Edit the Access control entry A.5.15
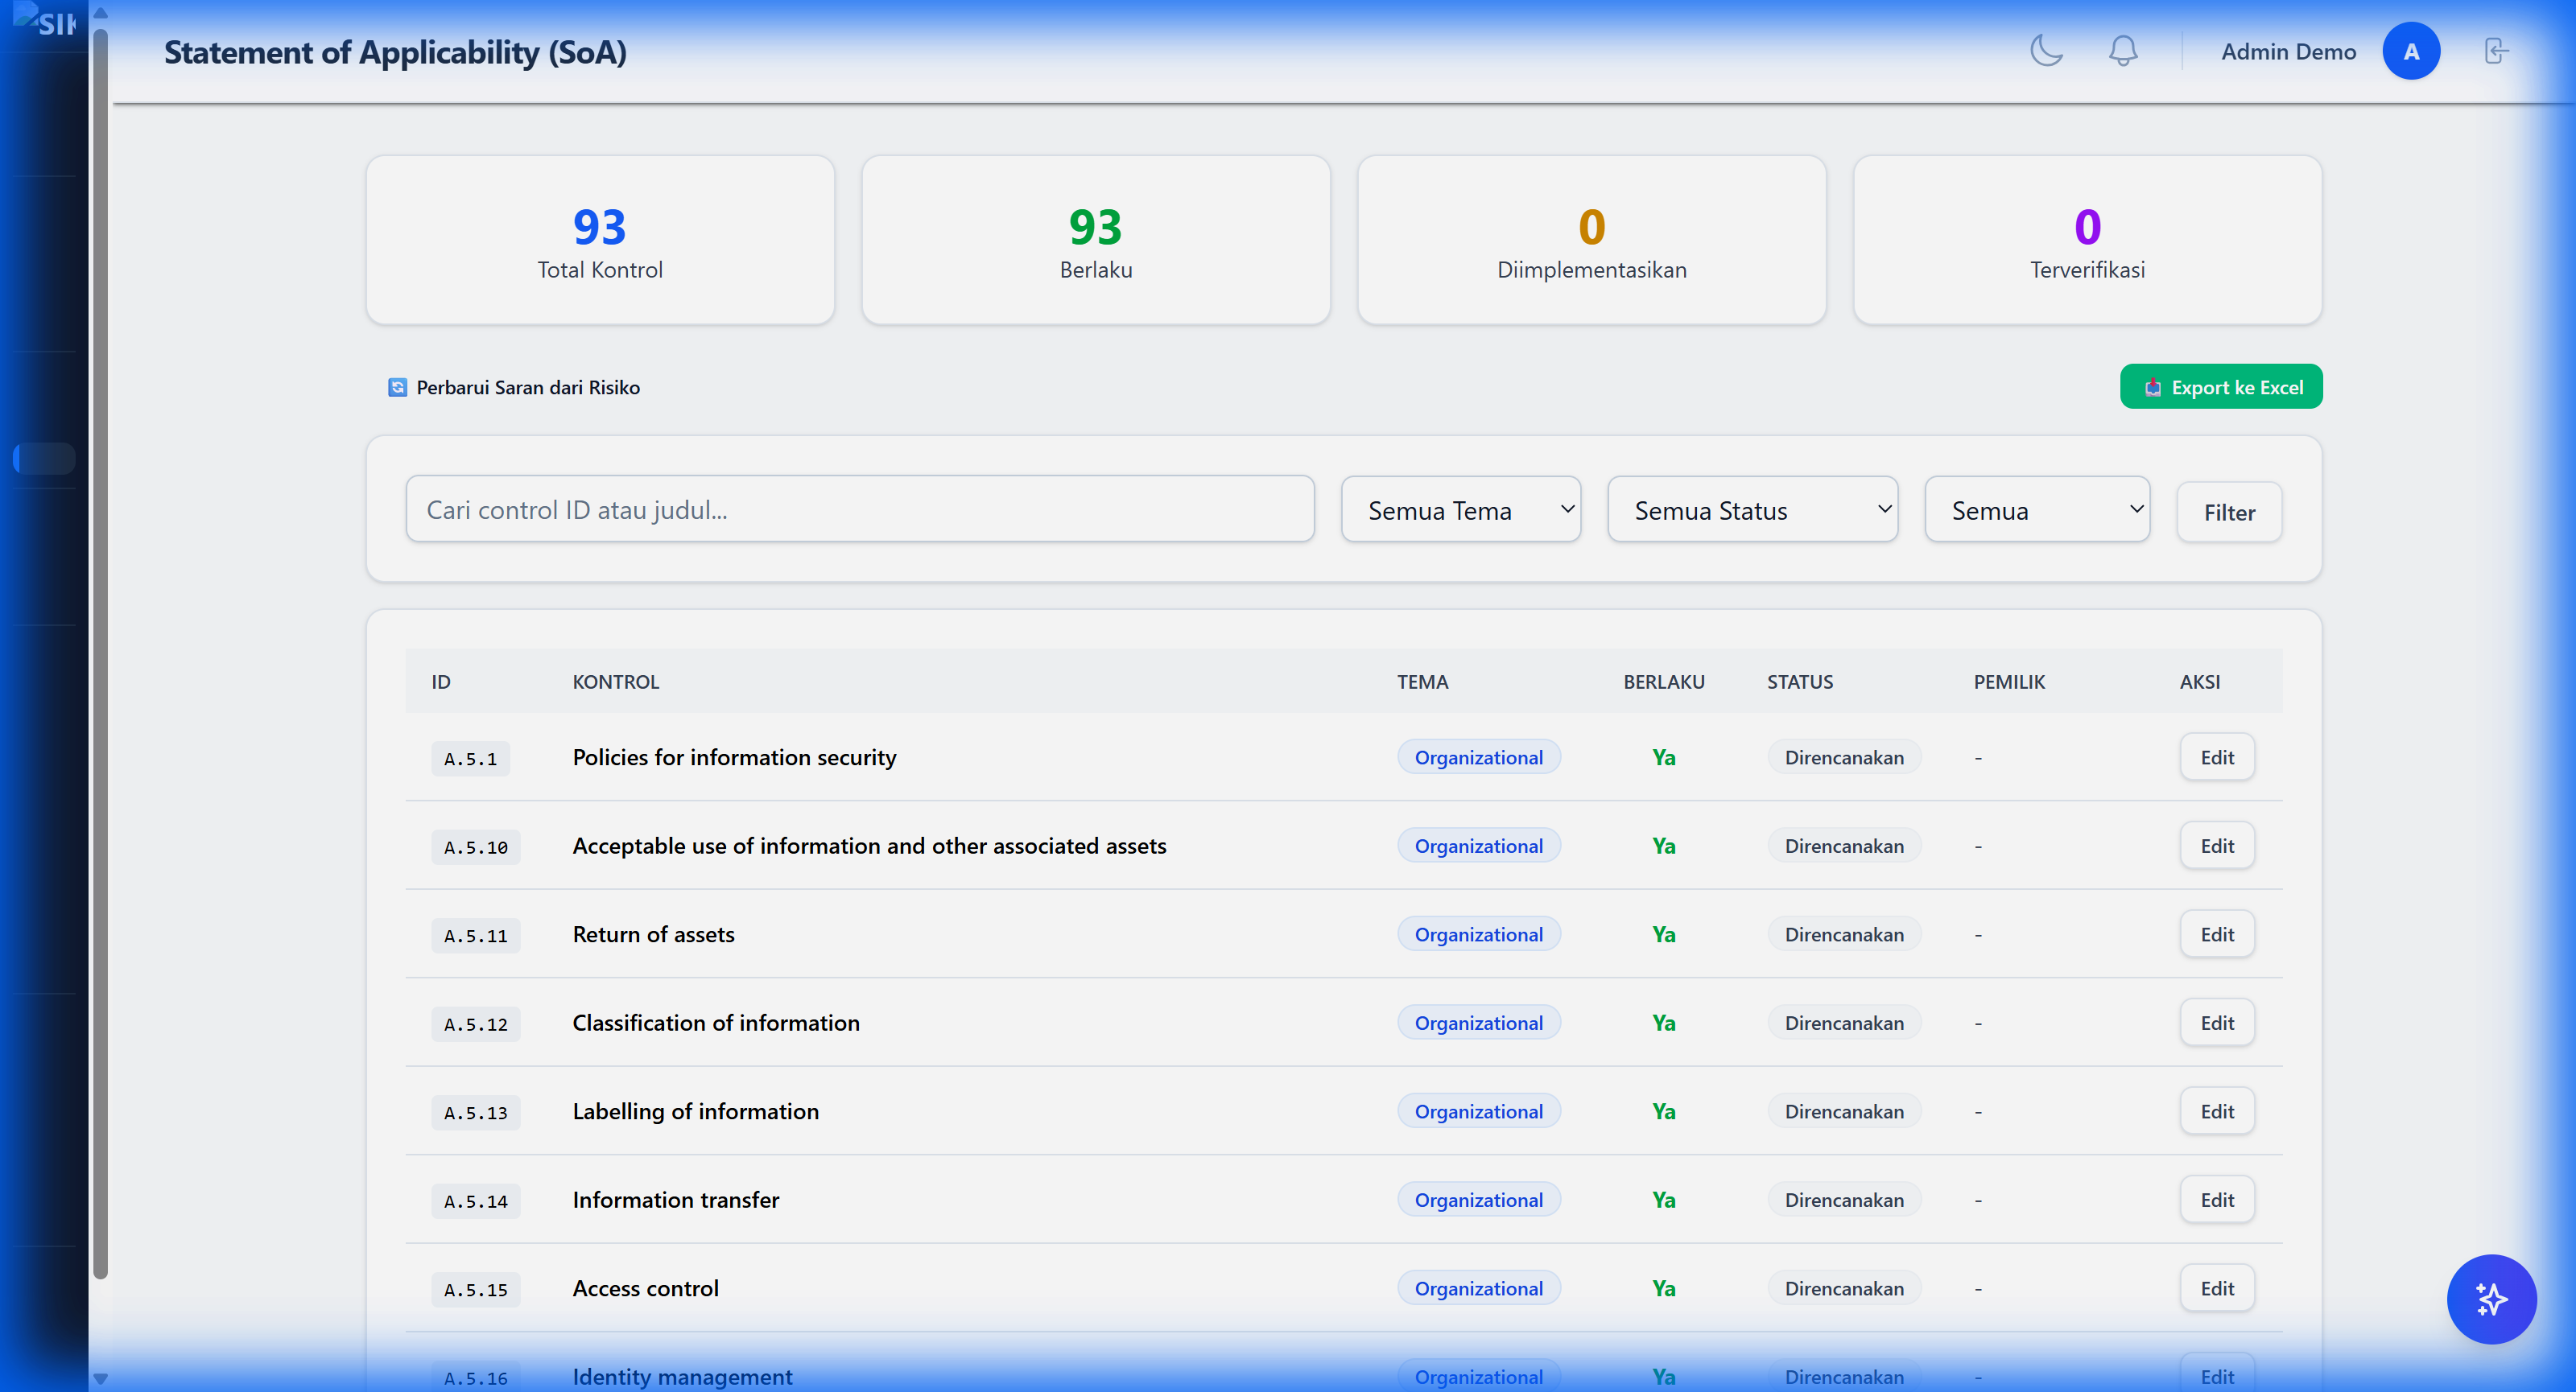The width and height of the screenshot is (2576, 1392). (2217, 1288)
